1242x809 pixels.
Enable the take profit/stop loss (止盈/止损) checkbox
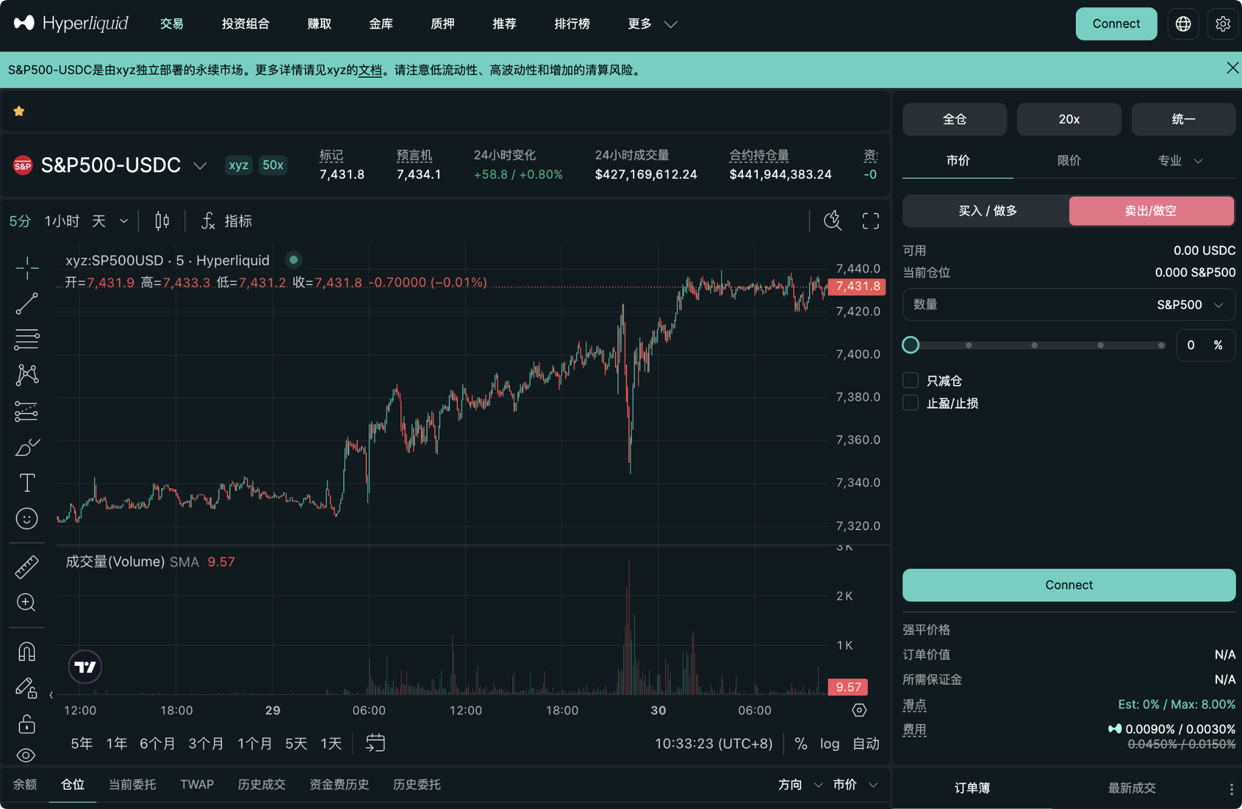coord(910,403)
